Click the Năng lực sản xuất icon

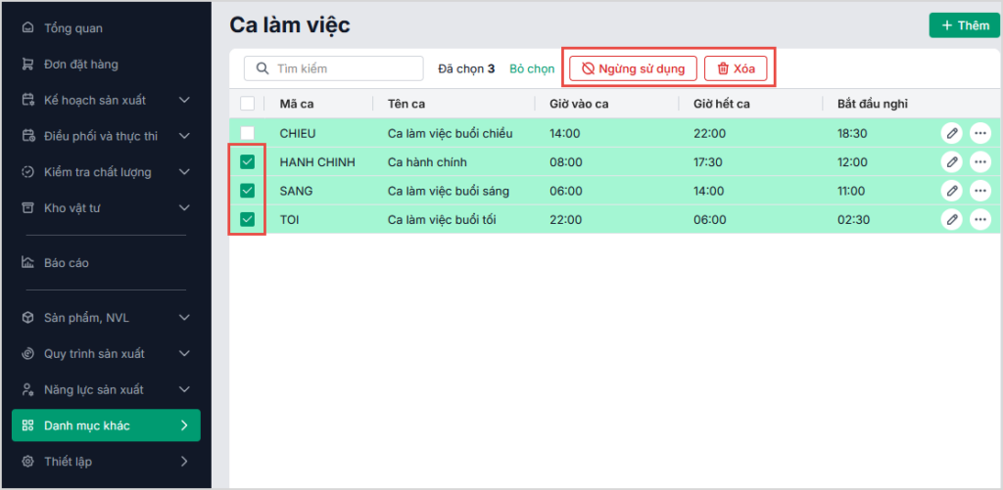click(x=27, y=389)
